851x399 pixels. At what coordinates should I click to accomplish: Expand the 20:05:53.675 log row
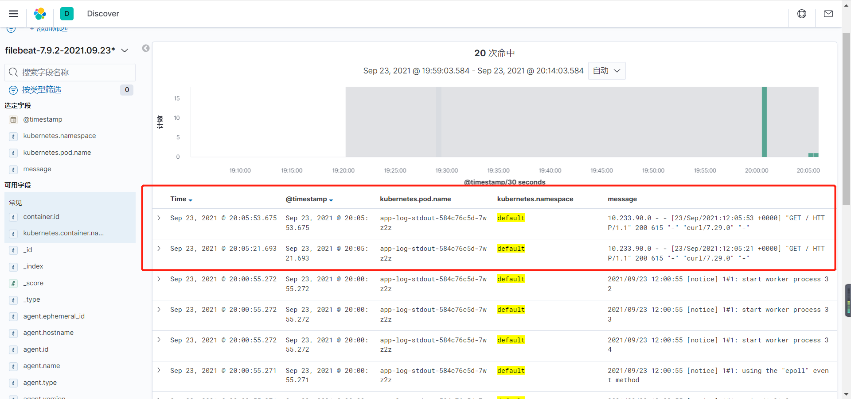[159, 218]
